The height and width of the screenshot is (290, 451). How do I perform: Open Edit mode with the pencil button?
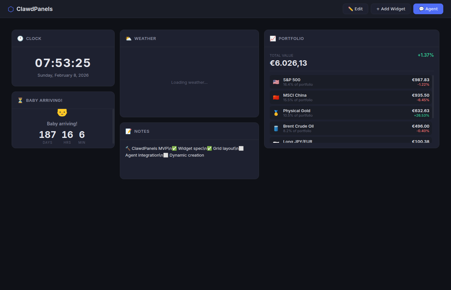355,9
